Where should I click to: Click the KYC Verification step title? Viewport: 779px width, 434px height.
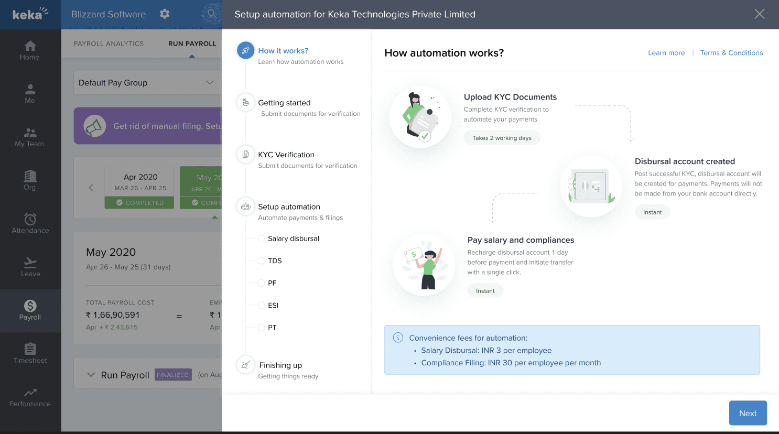(286, 155)
